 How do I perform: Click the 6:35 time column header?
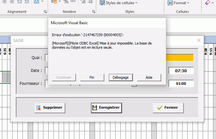[5, 51]
